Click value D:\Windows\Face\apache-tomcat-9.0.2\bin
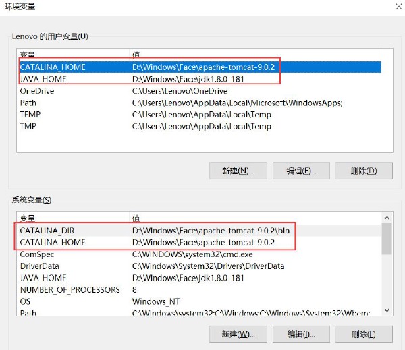405x350 pixels. [x=211, y=231]
